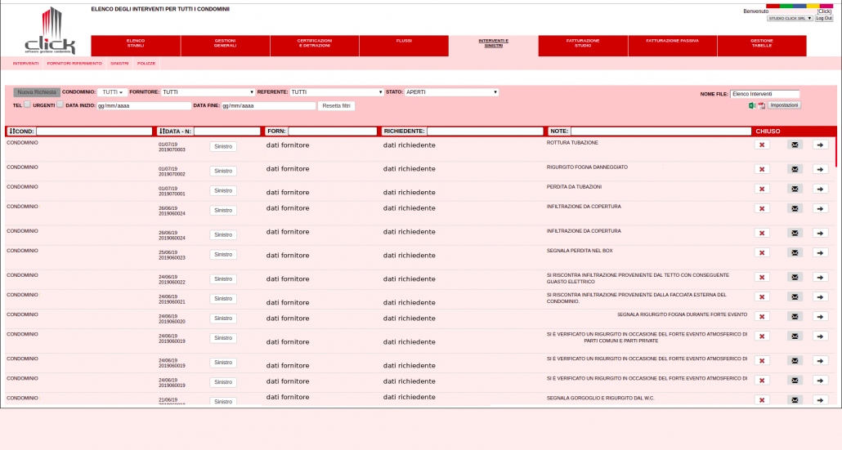
Task: Click red X for intervention 2019060021
Action: point(762,297)
